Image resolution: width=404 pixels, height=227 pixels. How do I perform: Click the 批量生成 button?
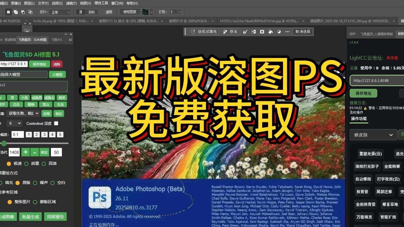click(30, 217)
